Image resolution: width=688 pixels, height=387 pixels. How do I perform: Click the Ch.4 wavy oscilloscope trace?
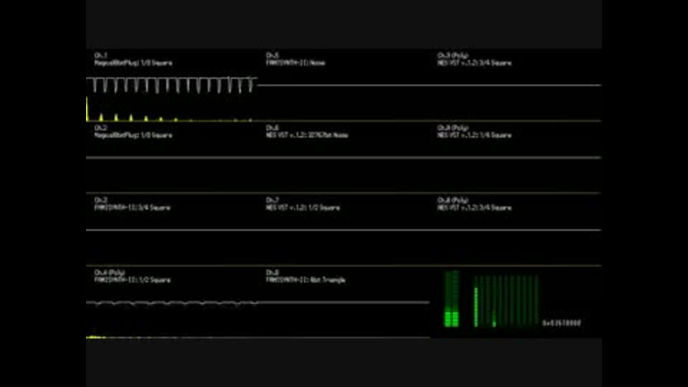(x=171, y=302)
